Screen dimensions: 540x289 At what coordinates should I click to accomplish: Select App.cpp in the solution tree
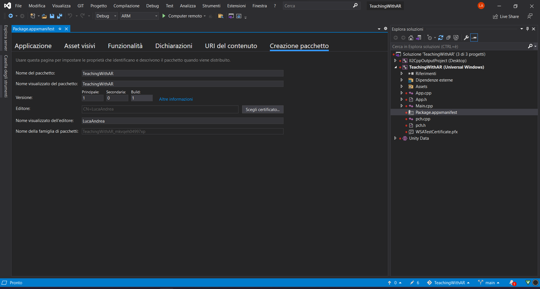point(423,93)
